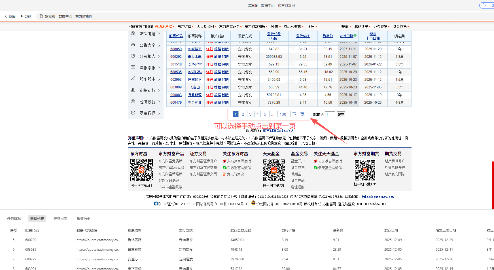Go to page 5 of results

(265, 114)
